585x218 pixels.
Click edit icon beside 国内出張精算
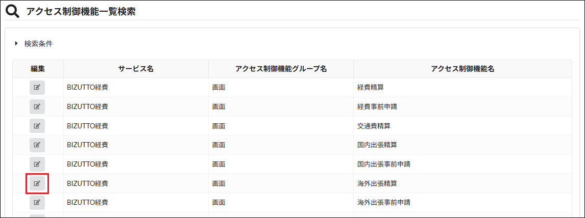point(37,145)
